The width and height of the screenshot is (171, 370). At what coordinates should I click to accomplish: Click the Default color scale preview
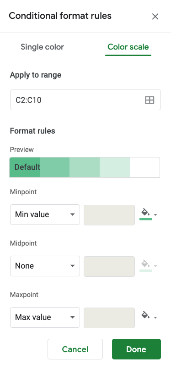coord(85,167)
